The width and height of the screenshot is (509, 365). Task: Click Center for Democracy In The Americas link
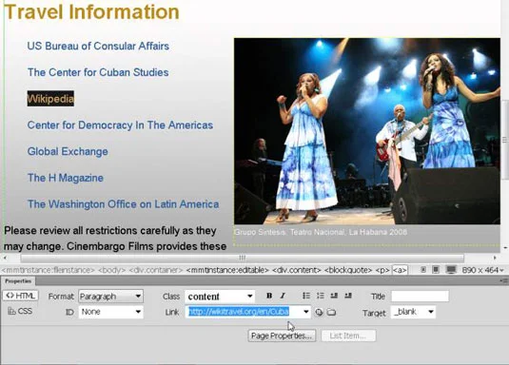tap(120, 125)
